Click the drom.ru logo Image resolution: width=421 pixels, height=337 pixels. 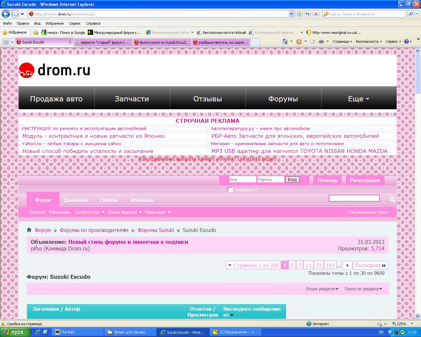(x=55, y=70)
